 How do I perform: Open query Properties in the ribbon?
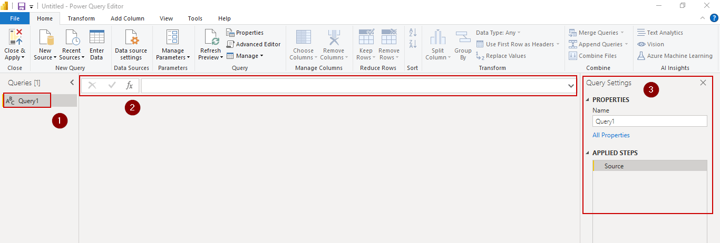click(x=245, y=33)
